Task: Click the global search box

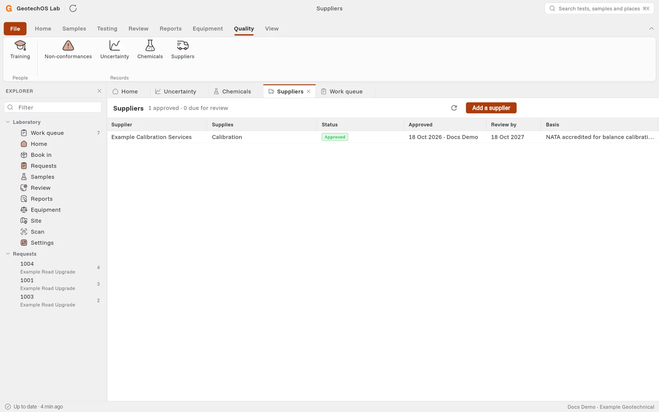Action: (599, 8)
